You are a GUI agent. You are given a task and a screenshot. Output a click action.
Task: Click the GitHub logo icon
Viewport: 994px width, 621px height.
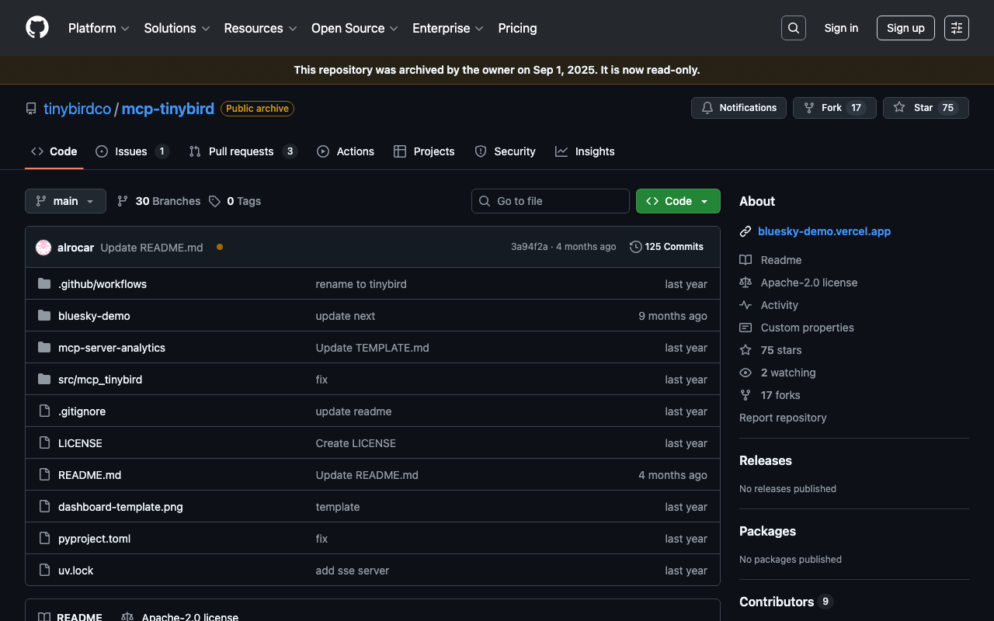click(x=37, y=28)
